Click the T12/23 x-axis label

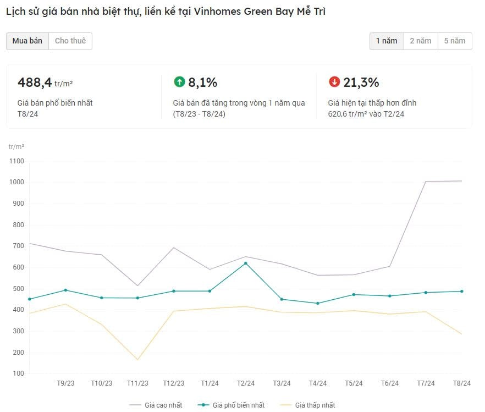pyautogui.click(x=173, y=383)
